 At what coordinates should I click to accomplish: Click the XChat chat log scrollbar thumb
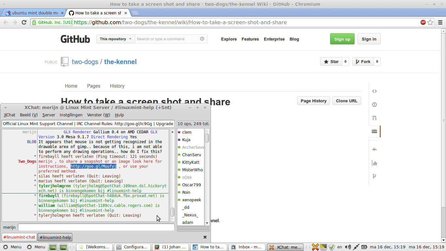pos(172,212)
